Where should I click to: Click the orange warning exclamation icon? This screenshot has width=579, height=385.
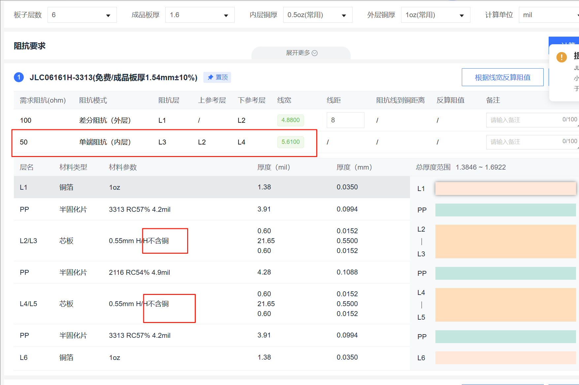pos(562,57)
